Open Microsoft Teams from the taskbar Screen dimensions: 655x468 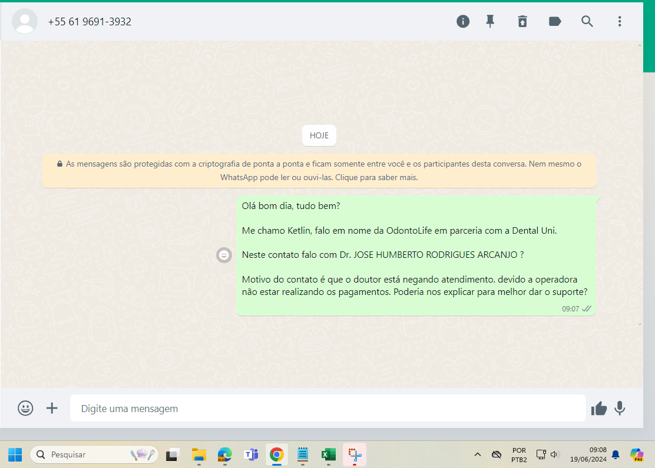click(251, 454)
